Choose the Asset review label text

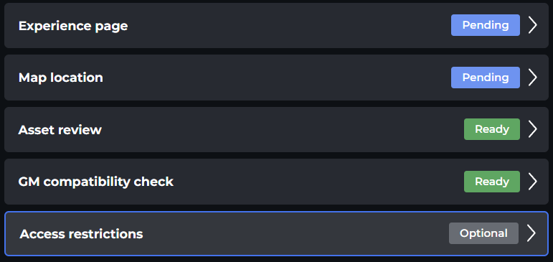click(60, 130)
